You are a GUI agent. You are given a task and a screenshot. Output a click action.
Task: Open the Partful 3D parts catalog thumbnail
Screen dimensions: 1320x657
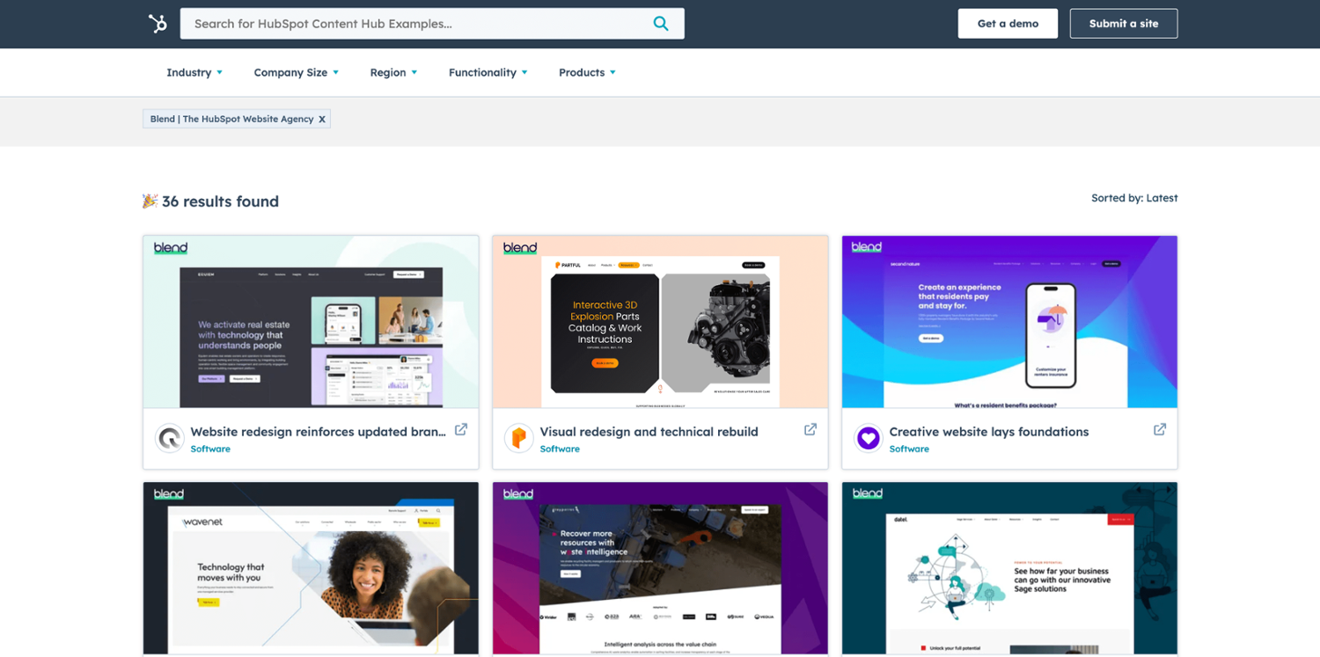click(x=660, y=322)
